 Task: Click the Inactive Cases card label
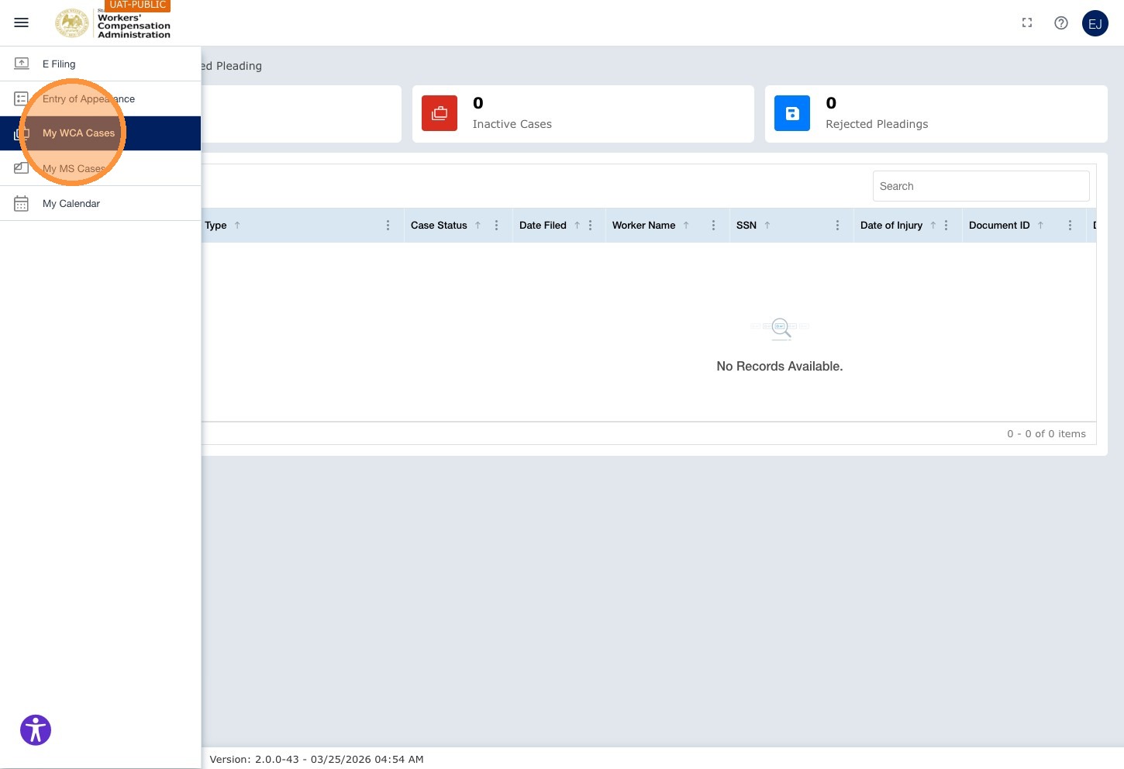coord(512,124)
